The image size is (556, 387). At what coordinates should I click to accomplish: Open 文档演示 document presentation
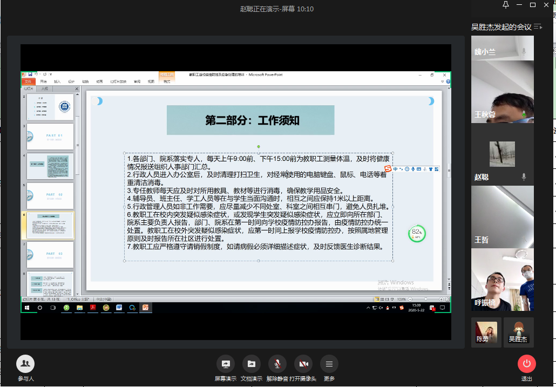[x=251, y=364]
